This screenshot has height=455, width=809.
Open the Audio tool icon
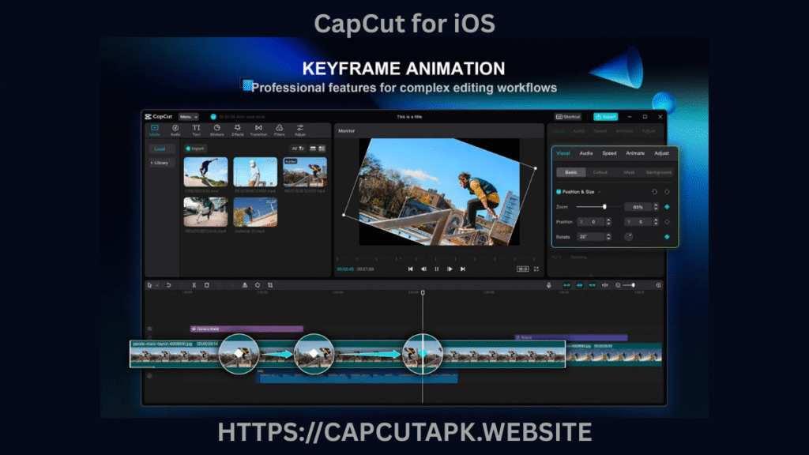pyautogui.click(x=175, y=127)
